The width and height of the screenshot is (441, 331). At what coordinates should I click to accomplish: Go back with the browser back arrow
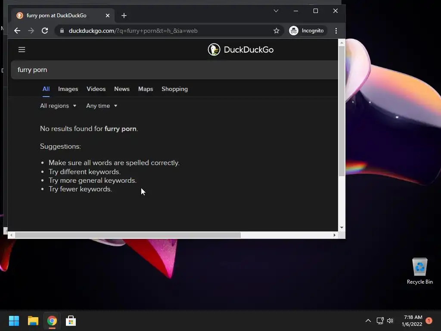point(17,31)
